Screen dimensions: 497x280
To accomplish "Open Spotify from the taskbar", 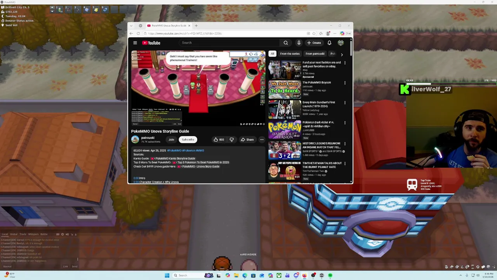I will 330,275.
